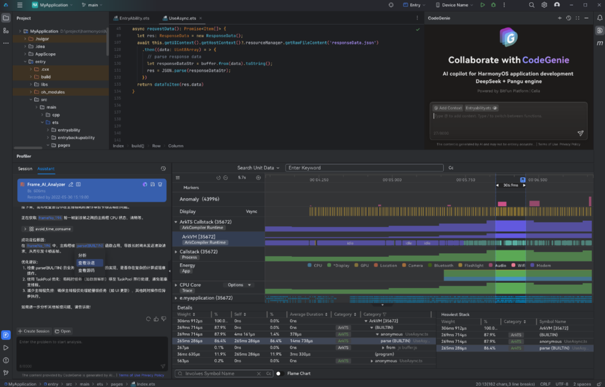Screen dimensions: 605x387
Task: Open version control branch icon in sidebar
Action: [x=6, y=373]
